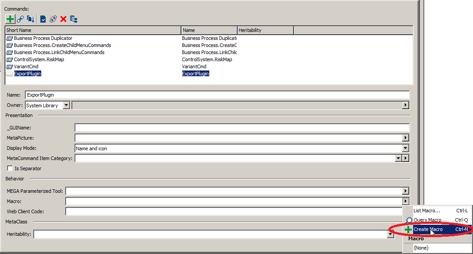This screenshot has height=254, width=473.
Task: Expand the Display Mode dropdown
Action: (x=405, y=148)
